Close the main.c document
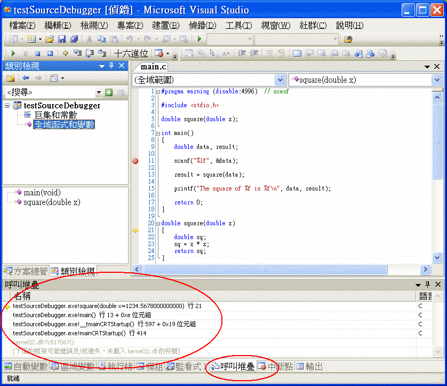Viewport: 447px width, 386px height. (x=437, y=67)
